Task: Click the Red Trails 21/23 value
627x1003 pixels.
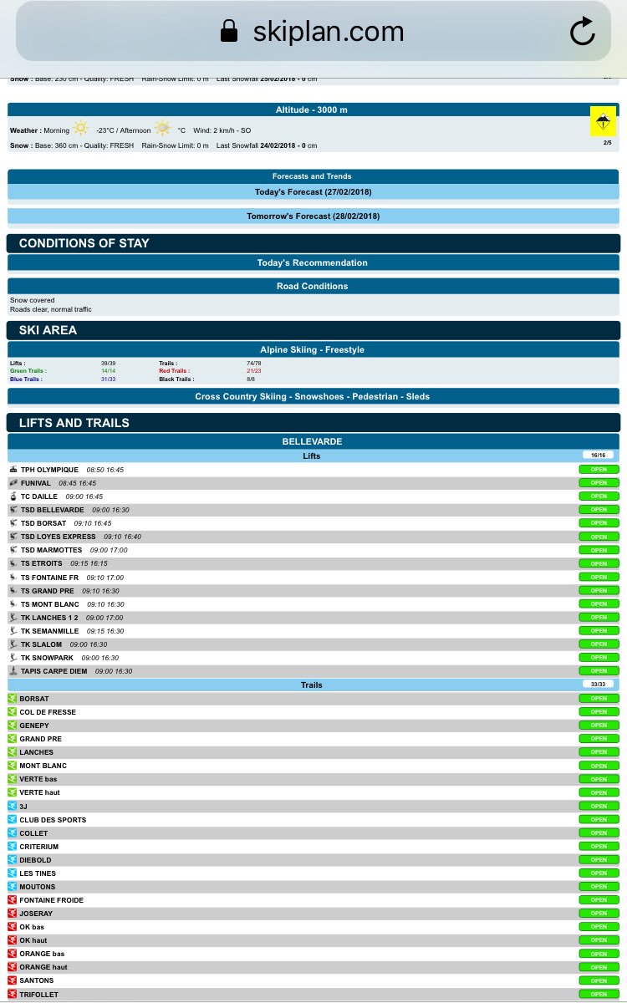Action: pos(254,371)
